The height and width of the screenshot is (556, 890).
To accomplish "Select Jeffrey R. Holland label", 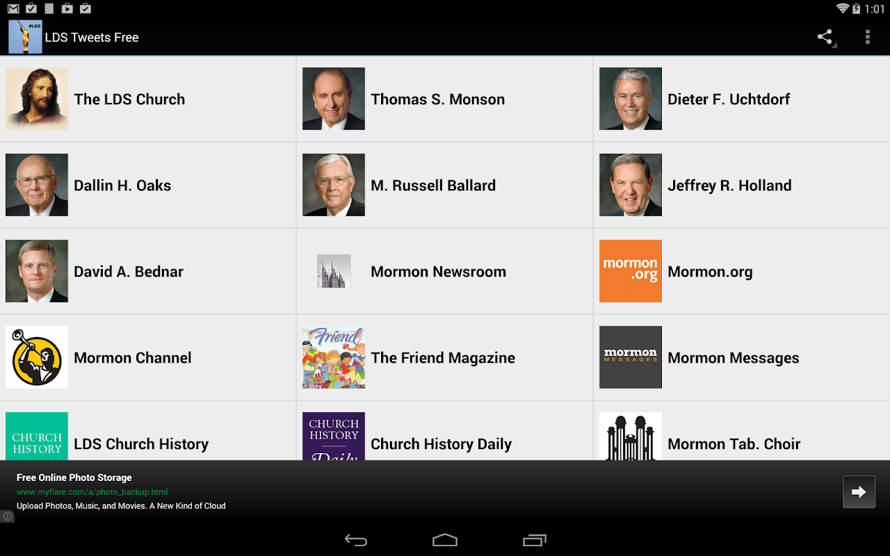I will (x=729, y=186).
